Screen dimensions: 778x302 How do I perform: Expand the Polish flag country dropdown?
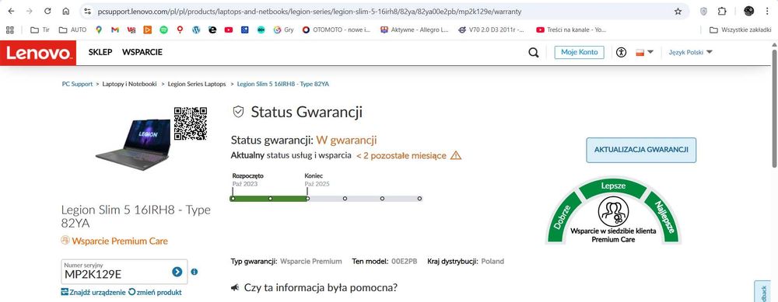[645, 53]
